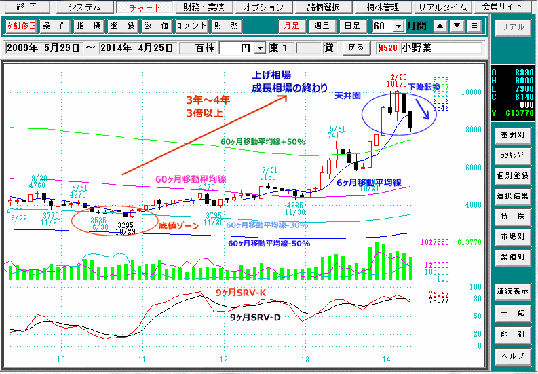Viewport: 538px width, 374px height.
Task: Switch to 週足 weekly chart
Action: [322, 26]
